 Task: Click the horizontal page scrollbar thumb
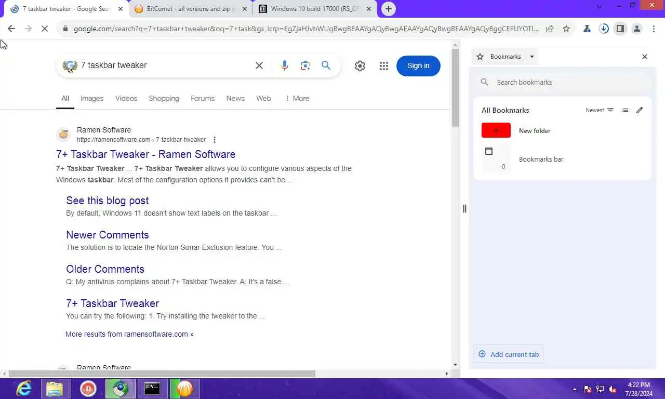click(x=162, y=374)
